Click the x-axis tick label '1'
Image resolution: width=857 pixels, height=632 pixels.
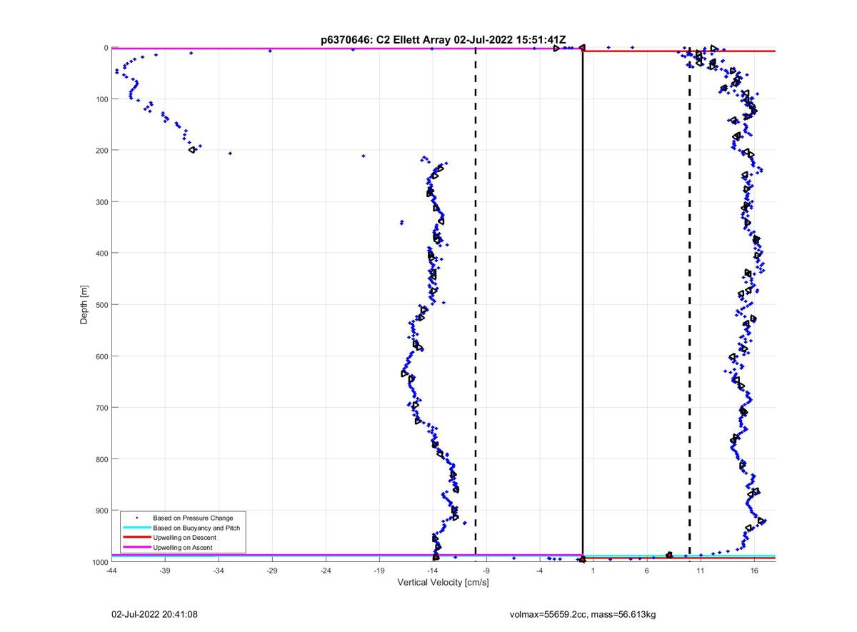pyautogui.click(x=593, y=571)
